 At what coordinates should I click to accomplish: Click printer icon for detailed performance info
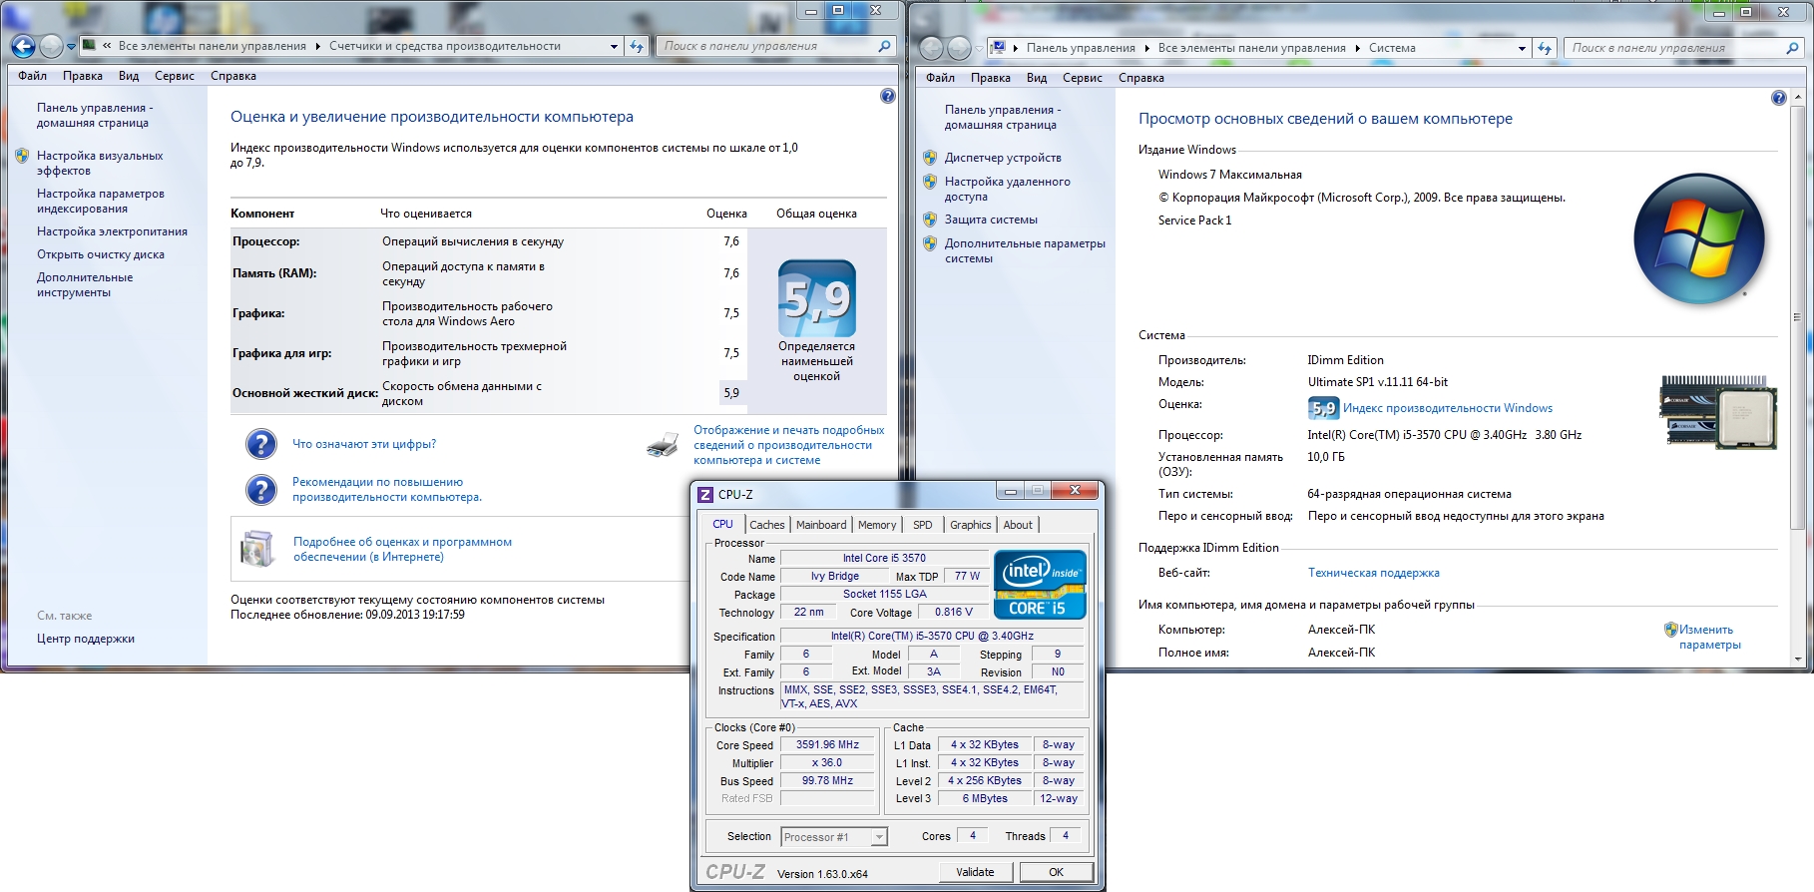pos(663,445)
